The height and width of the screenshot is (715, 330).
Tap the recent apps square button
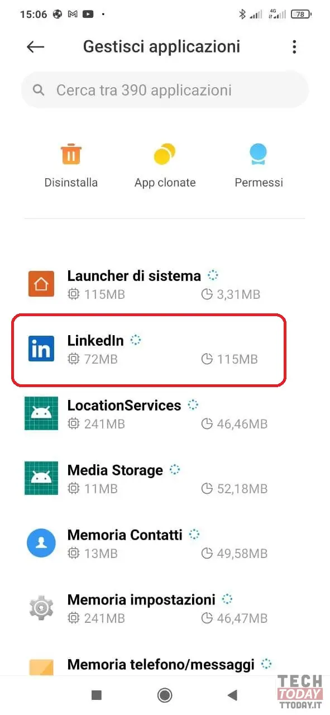97,695
